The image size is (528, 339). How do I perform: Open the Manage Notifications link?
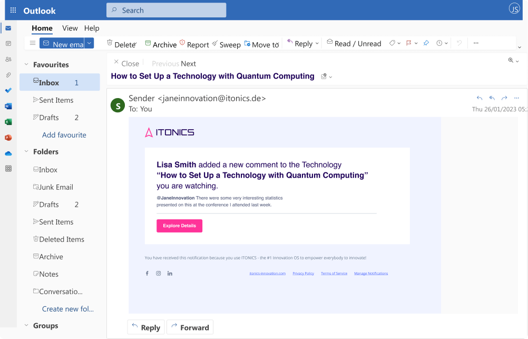click(x=371, y=273)
